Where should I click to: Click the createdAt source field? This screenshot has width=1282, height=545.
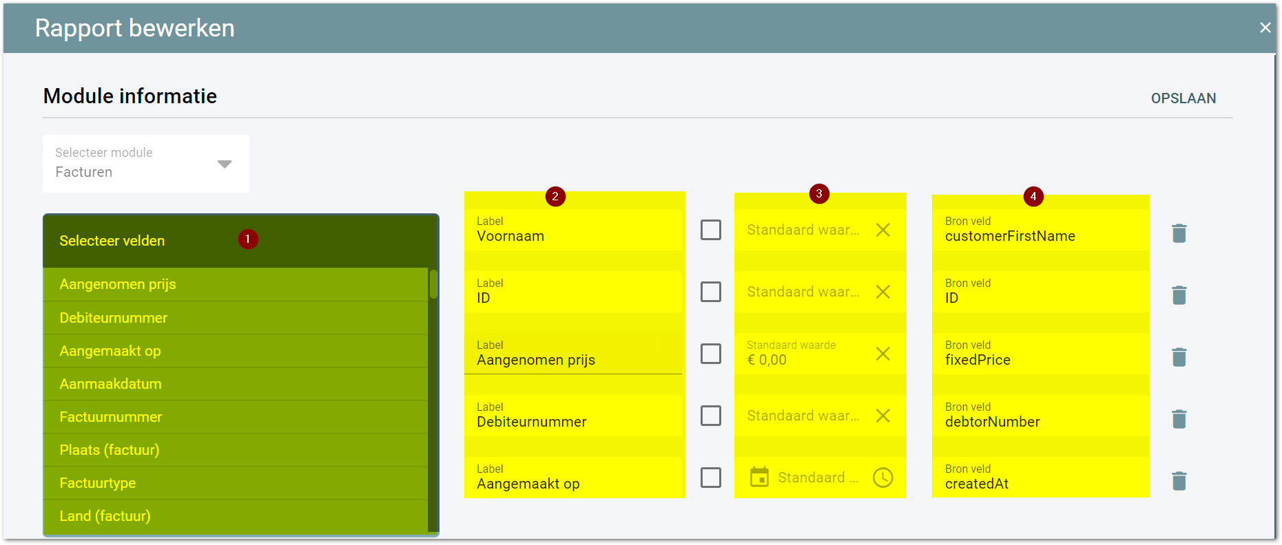1041,478
